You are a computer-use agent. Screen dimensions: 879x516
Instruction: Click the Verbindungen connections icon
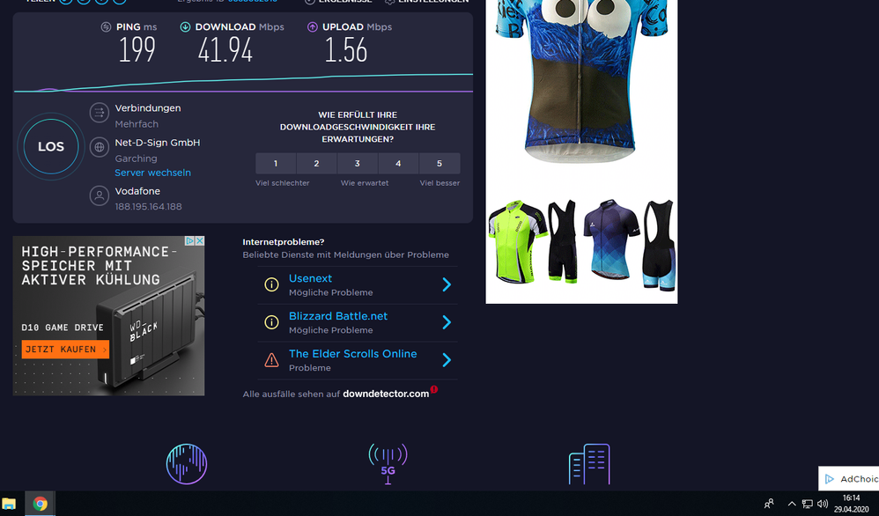(100, 113)
